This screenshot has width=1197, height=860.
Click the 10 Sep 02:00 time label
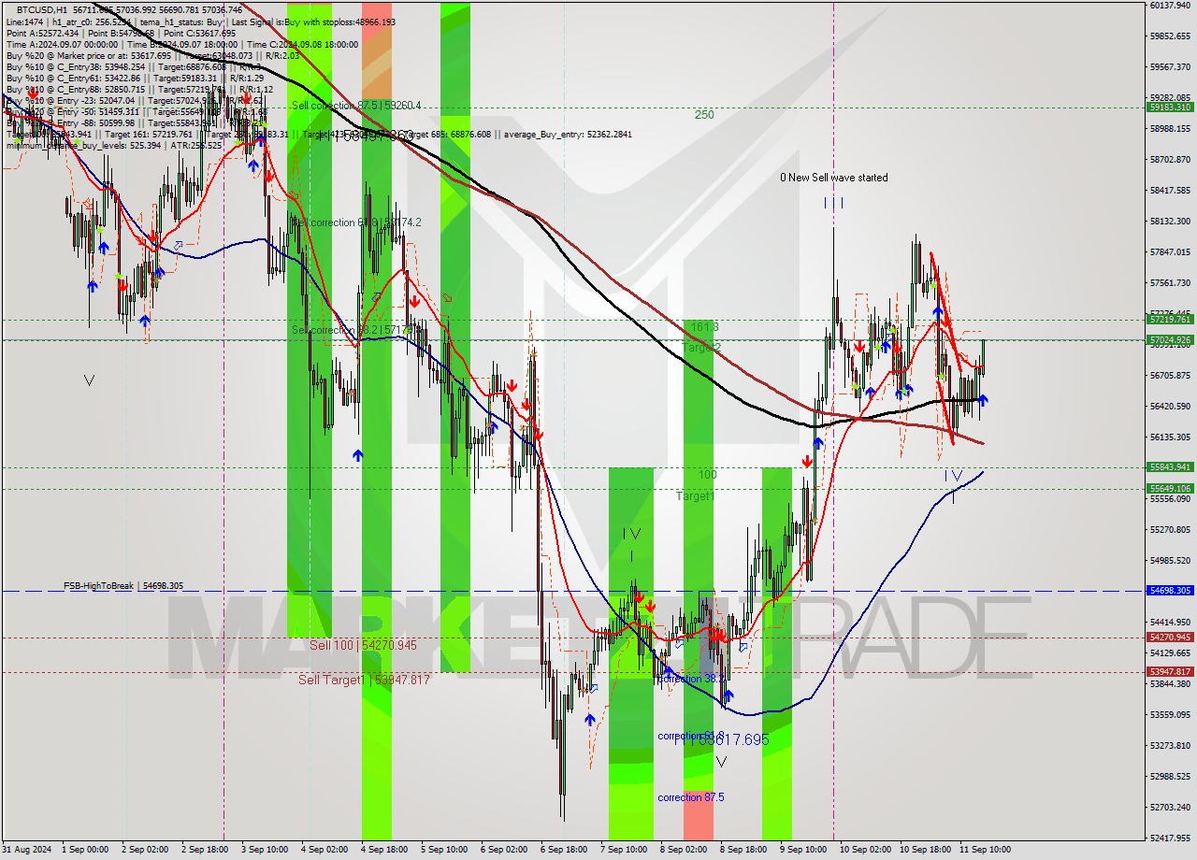[866, 850]
